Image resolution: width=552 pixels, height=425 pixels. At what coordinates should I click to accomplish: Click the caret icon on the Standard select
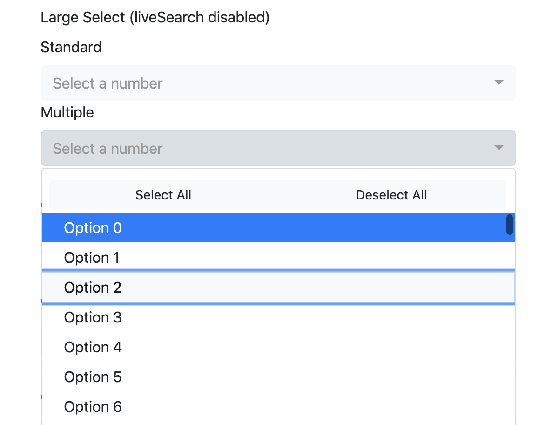pos(498,82)
